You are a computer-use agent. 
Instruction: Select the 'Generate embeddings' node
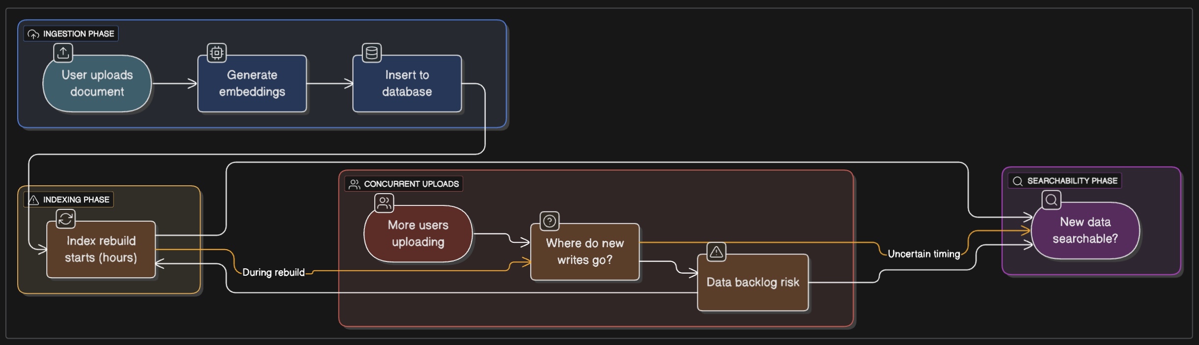252,84
